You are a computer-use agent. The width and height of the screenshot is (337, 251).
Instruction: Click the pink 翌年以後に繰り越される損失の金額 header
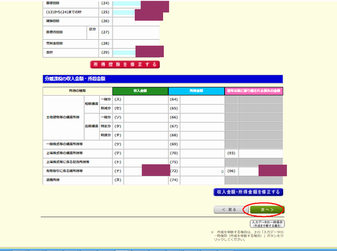(x=254, y=91)
